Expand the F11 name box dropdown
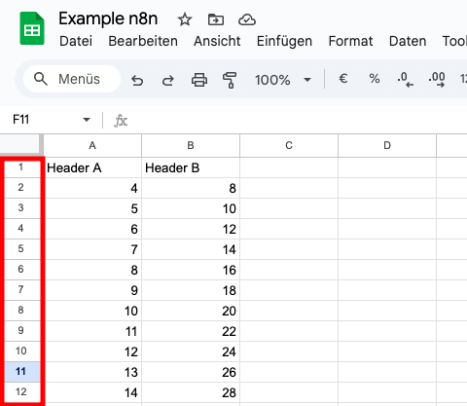The image size is (467, 406). tap(87, 120)
